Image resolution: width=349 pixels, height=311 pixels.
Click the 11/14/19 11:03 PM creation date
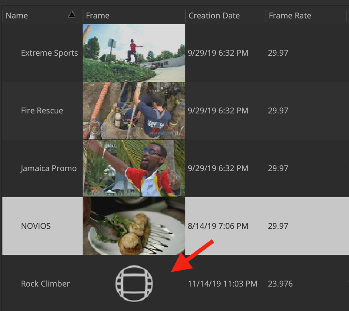222,284
